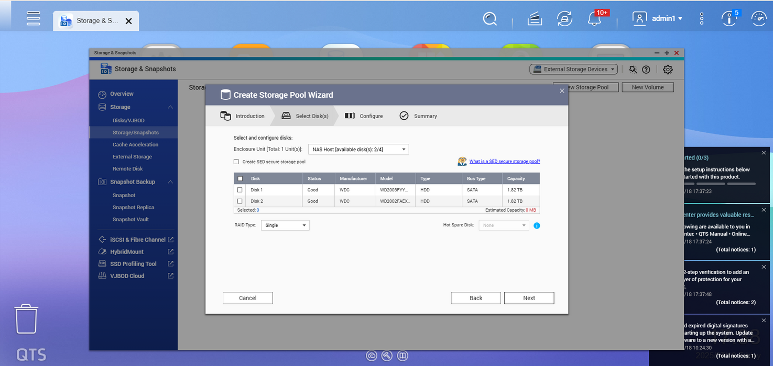This screenshot has width=773, height=366.
Task: Sort by the Status column header
Action: point(319,179)
